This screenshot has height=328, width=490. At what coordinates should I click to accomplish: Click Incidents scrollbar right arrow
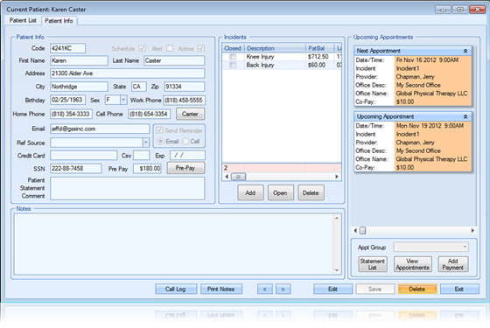(337, 177)
